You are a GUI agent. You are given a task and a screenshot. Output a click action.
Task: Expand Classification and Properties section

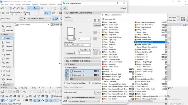tap(65, 97)
